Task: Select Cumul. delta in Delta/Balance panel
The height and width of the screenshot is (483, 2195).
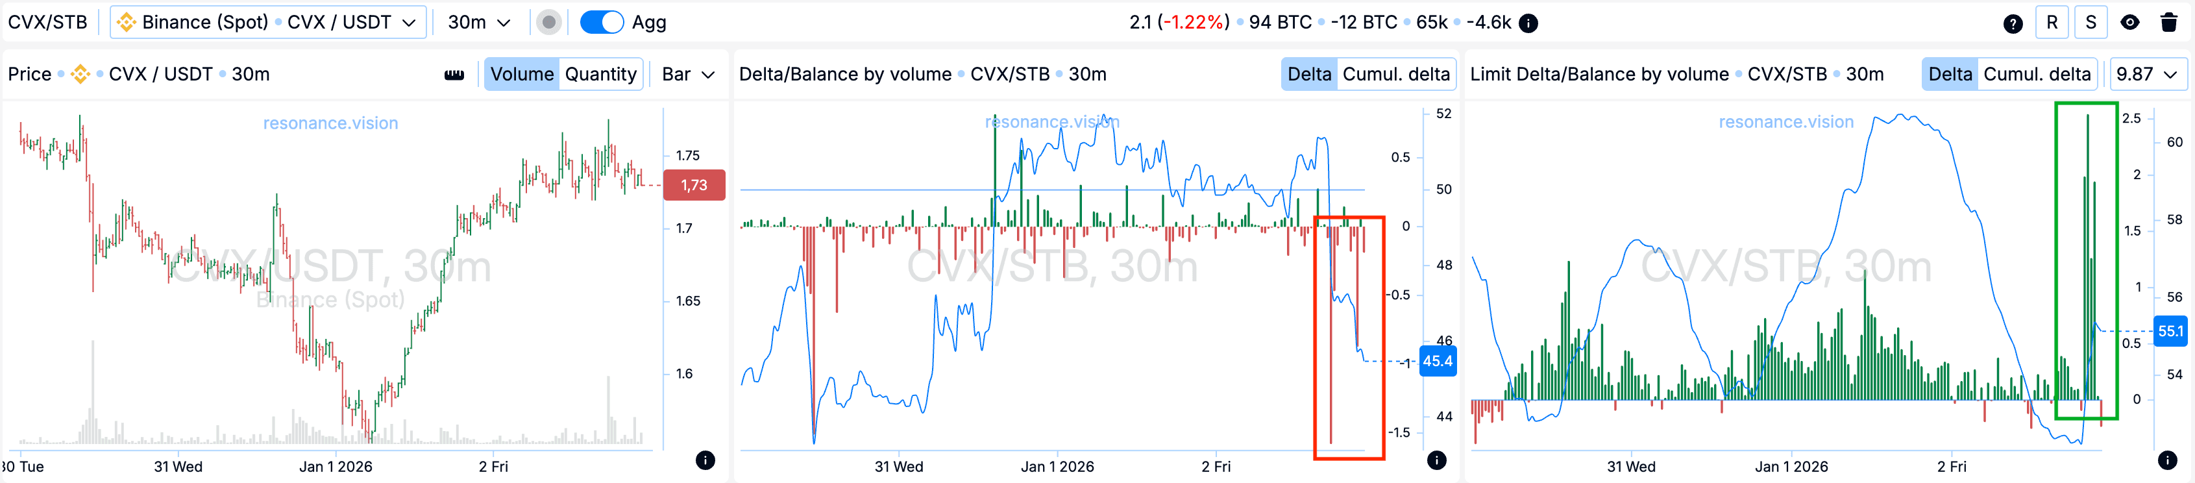Action: click(x=1396, y=75)
